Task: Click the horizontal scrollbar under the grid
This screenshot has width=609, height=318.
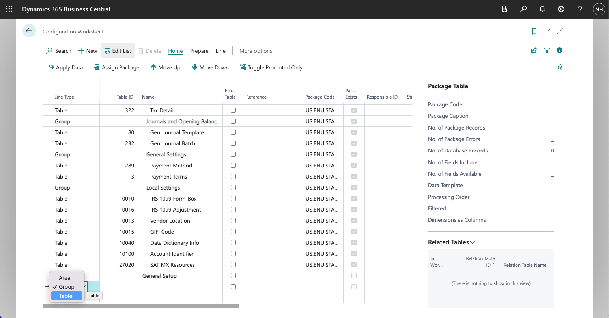Action: pos(141,306)
